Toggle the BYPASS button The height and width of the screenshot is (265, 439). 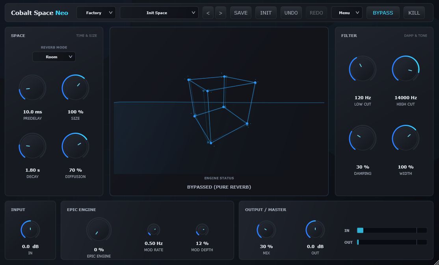[383, 13]
